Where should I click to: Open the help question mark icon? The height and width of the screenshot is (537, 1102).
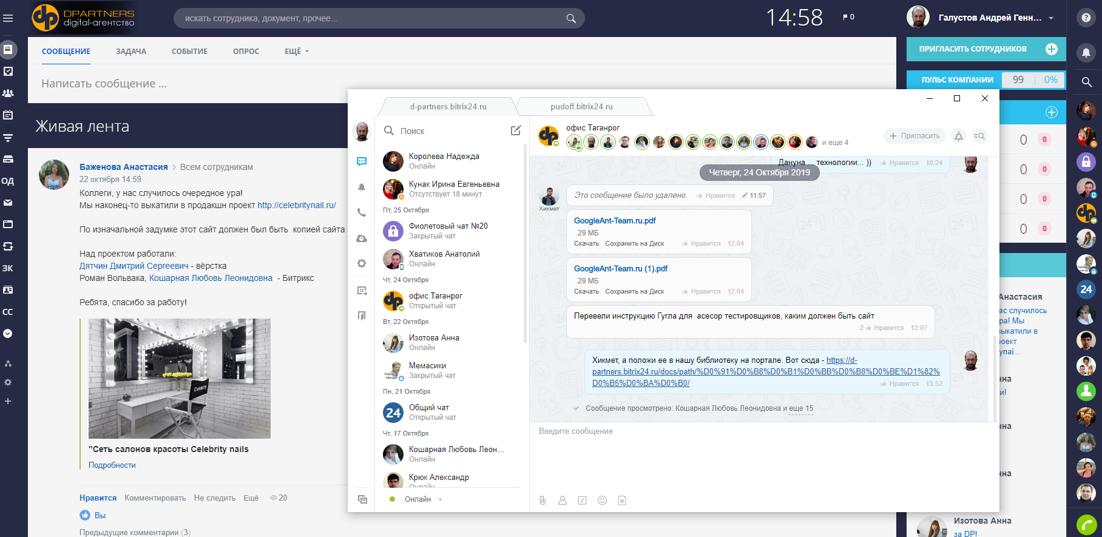pos(1086,18)
